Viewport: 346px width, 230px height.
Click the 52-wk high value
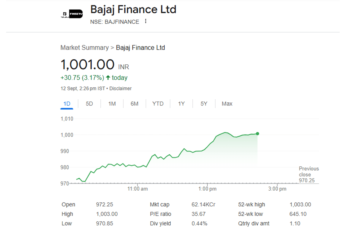click(x=300, y=205)
